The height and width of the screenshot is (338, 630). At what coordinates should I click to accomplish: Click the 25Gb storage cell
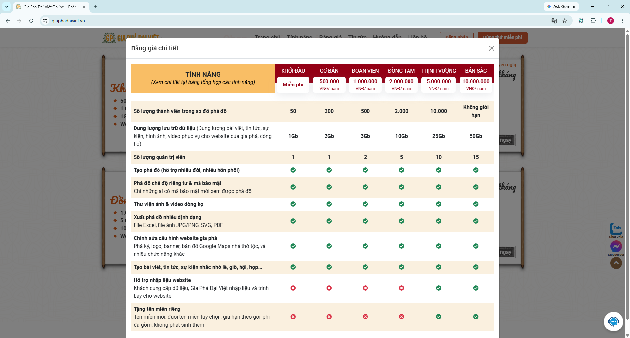click(x=439, y=136)
